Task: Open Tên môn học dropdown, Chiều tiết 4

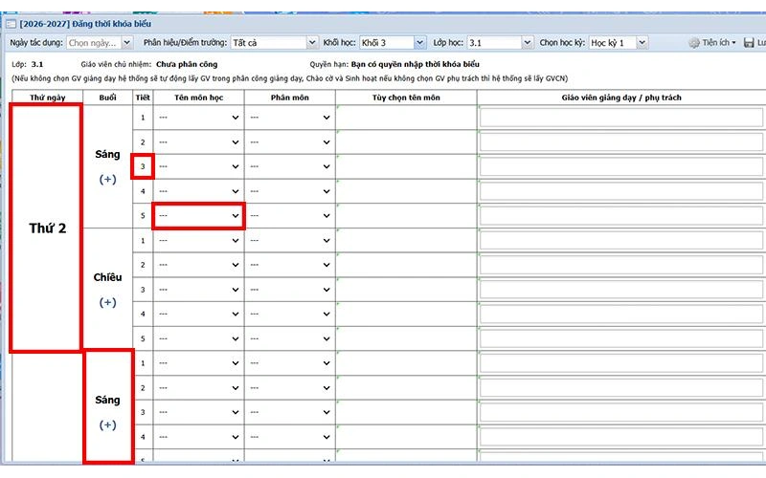Action: 199,315
